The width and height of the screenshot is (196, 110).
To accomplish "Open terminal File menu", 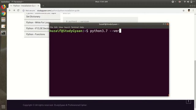I will pos(51,27).
